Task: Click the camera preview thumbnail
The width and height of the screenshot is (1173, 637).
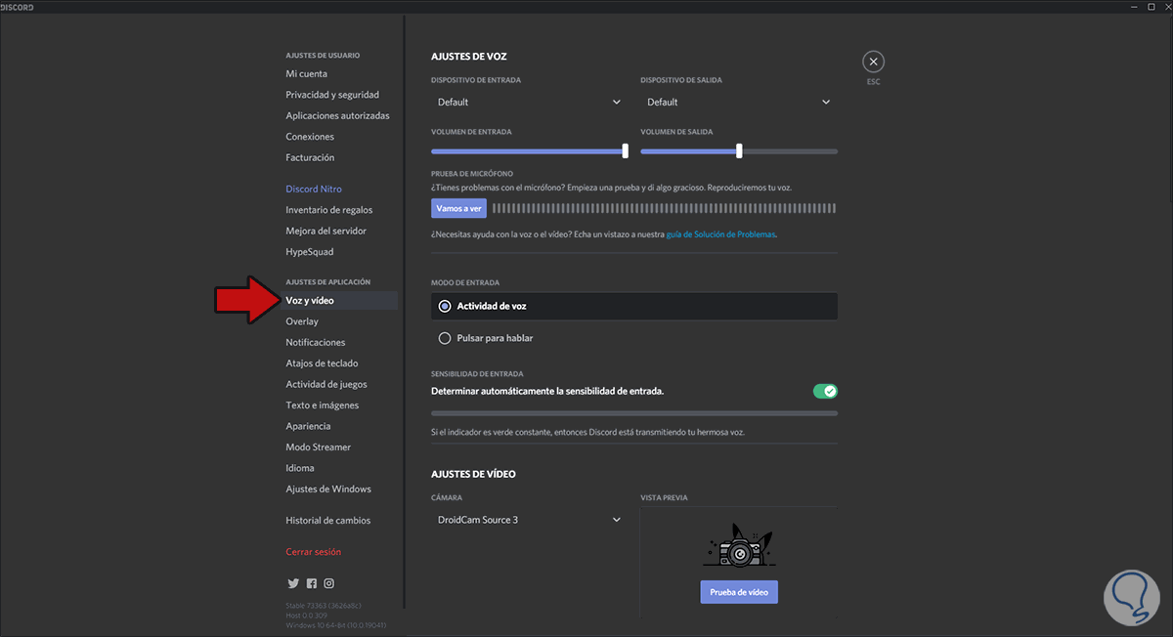Action: (739, 546)
